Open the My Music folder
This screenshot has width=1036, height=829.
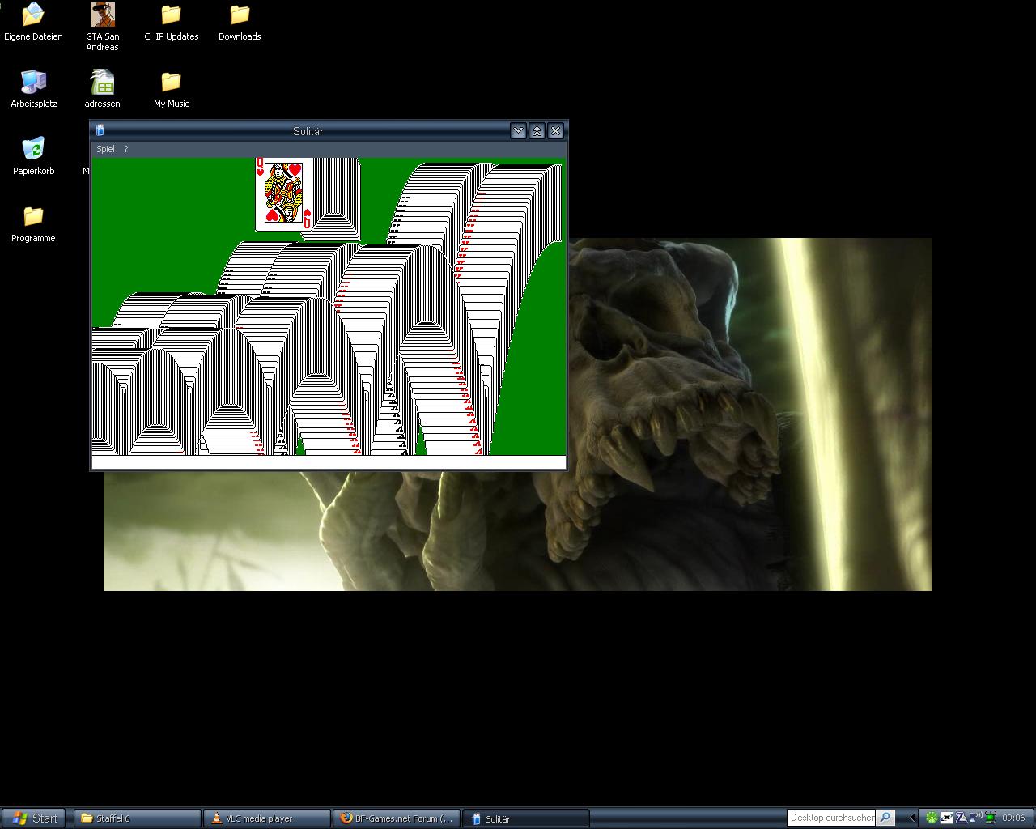pos(171,89)
